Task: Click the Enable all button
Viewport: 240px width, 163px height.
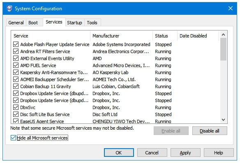Action: (171, 131)
